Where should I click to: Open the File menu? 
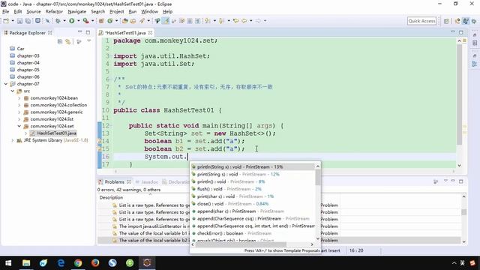(6, 12)
